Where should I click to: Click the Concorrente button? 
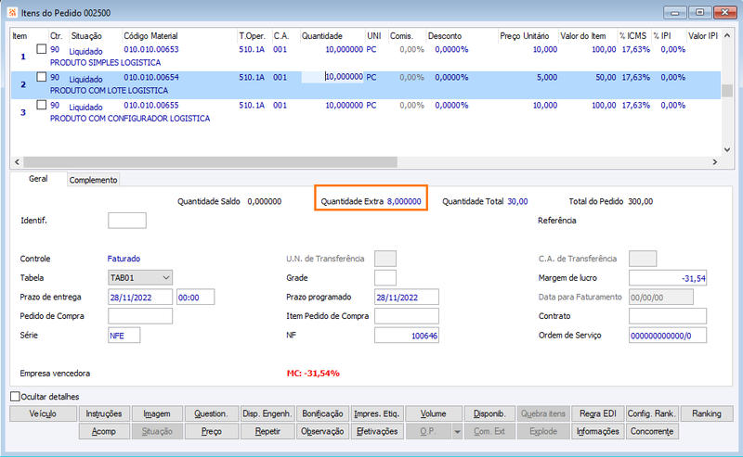click(652, 431)
